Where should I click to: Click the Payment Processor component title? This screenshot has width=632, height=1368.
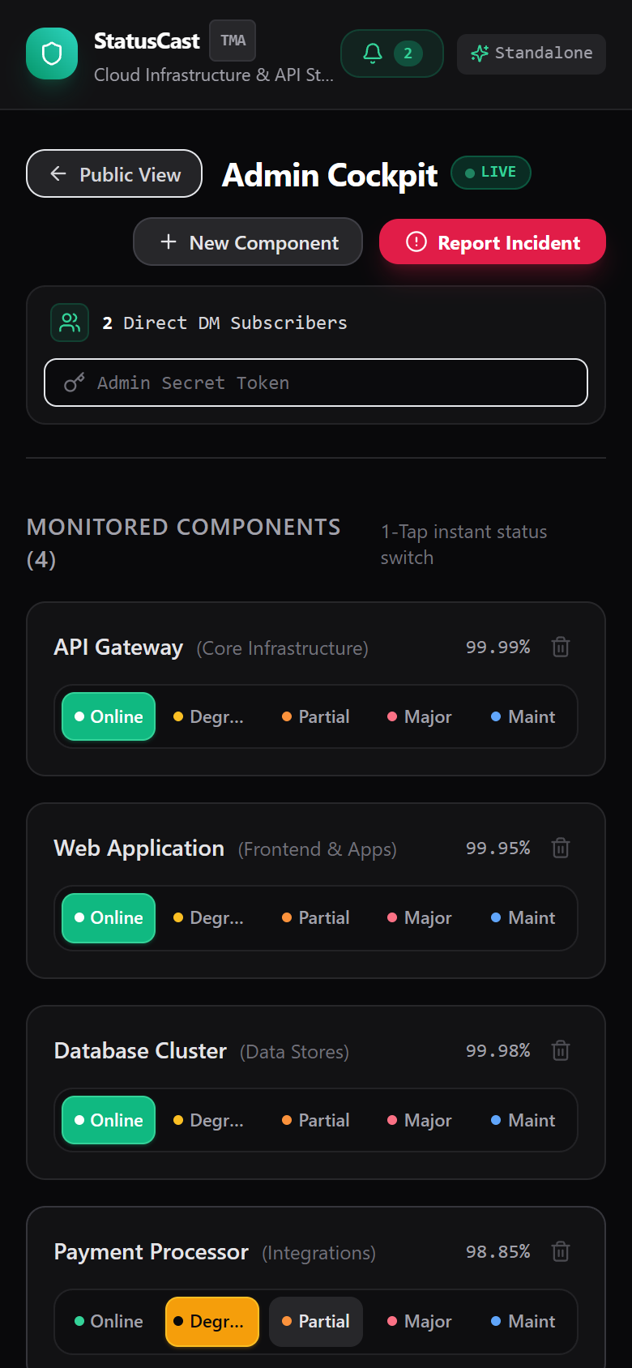coord(151,1252)
